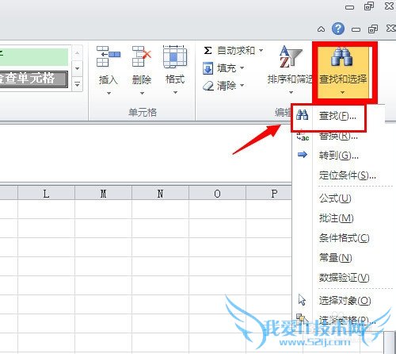Click the Clear eraser icon
The height and width of the screenshot is (354, 396).
click(x=208, y=86)
